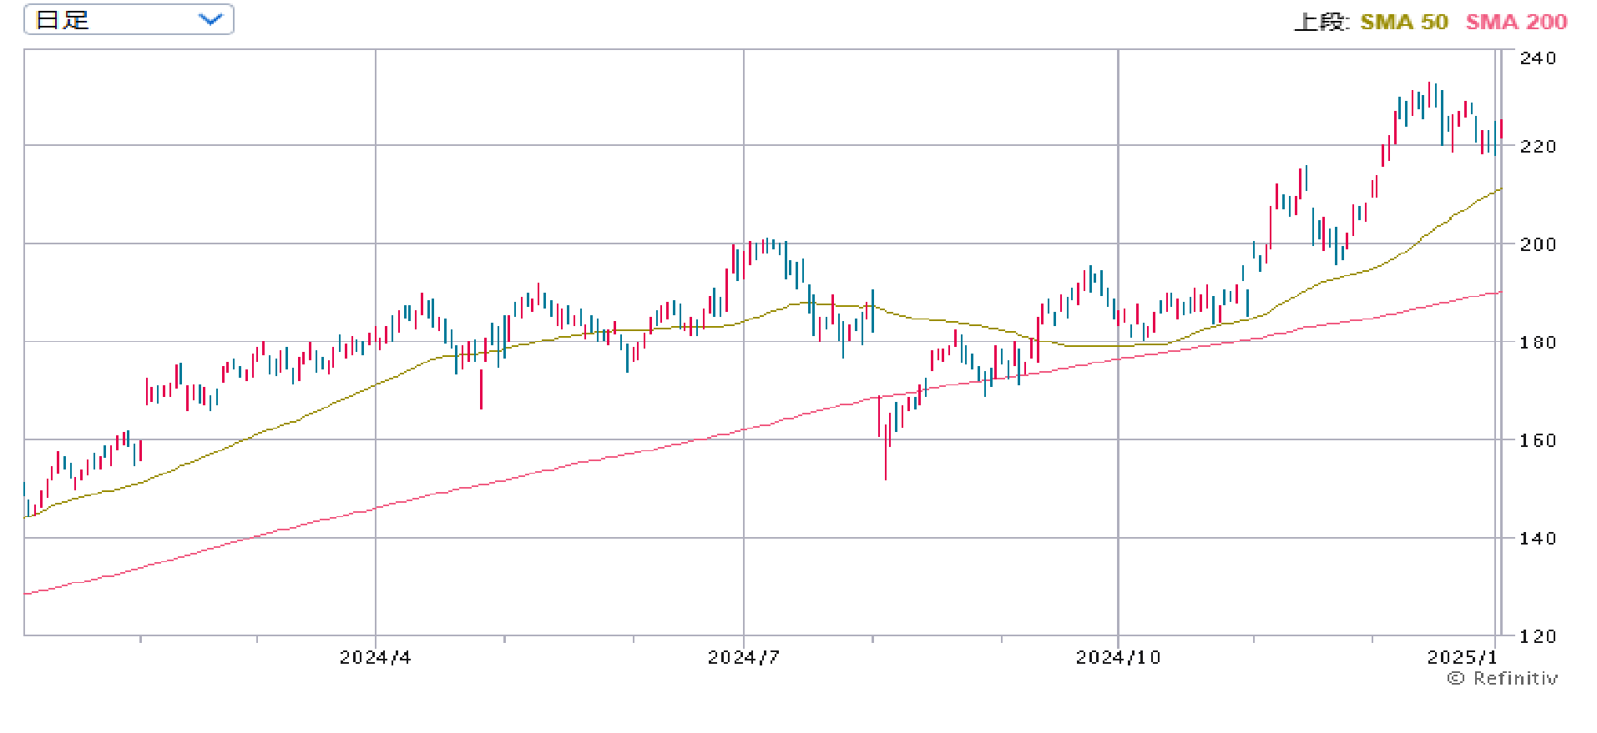The width and height of the screenshot is (1597, 733).
Task: Click the 2024/10 date axis label
Action: tap(1118, 658)
